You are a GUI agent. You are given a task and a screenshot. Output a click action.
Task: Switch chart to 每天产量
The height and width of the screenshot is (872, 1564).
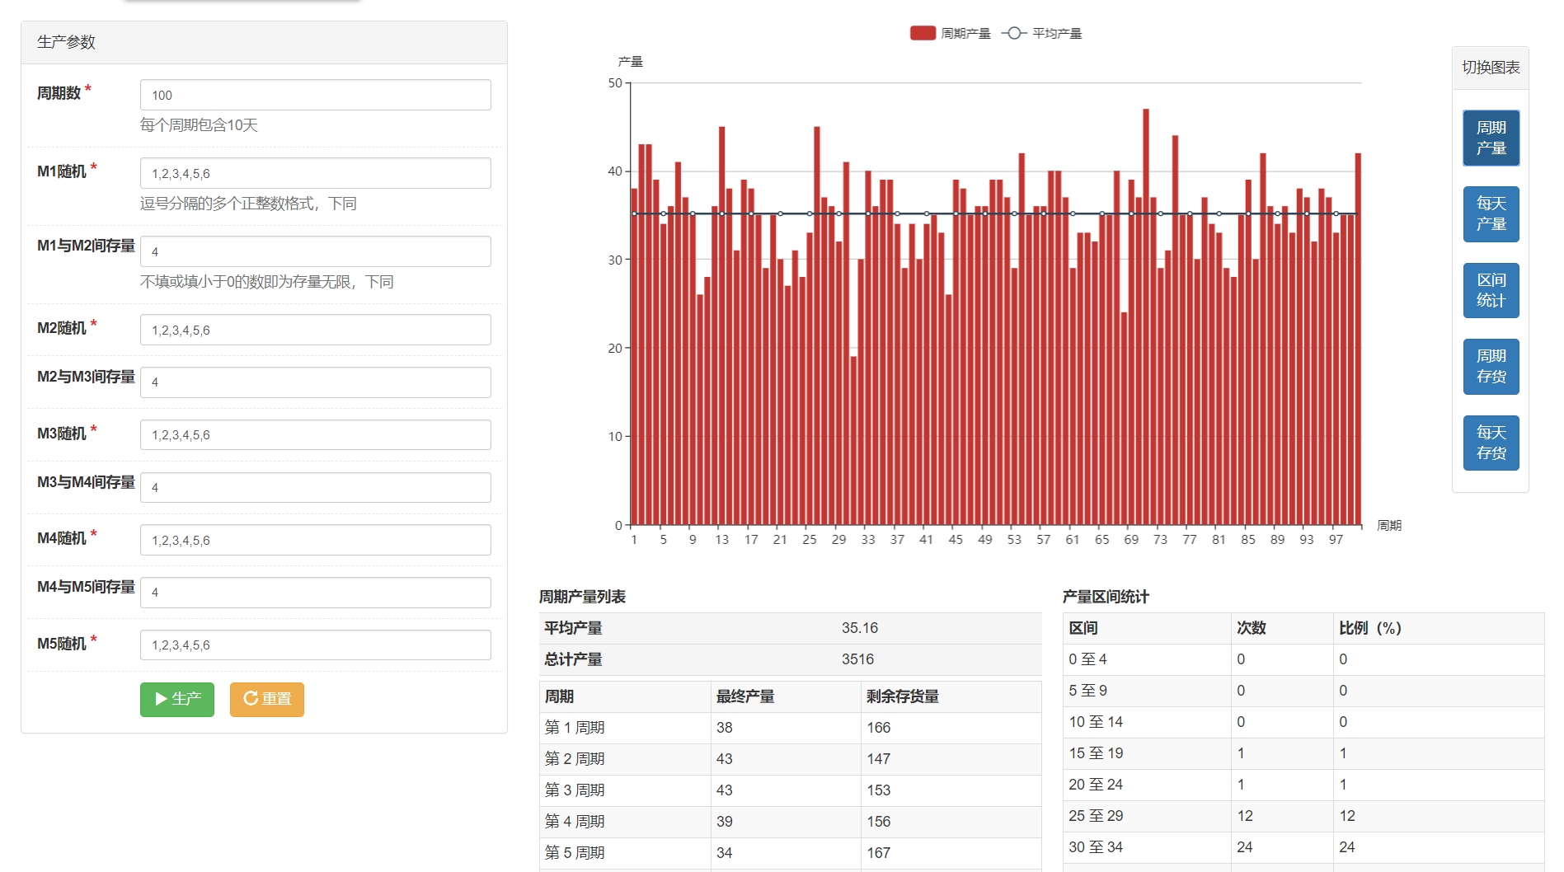pyautogui.click(x=1491, y=214)
